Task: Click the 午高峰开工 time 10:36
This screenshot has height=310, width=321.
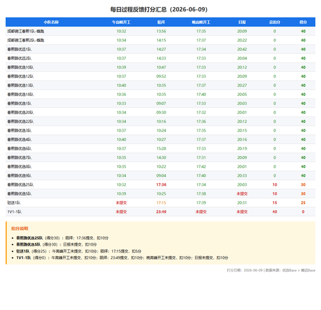Action: click(121, 95)
